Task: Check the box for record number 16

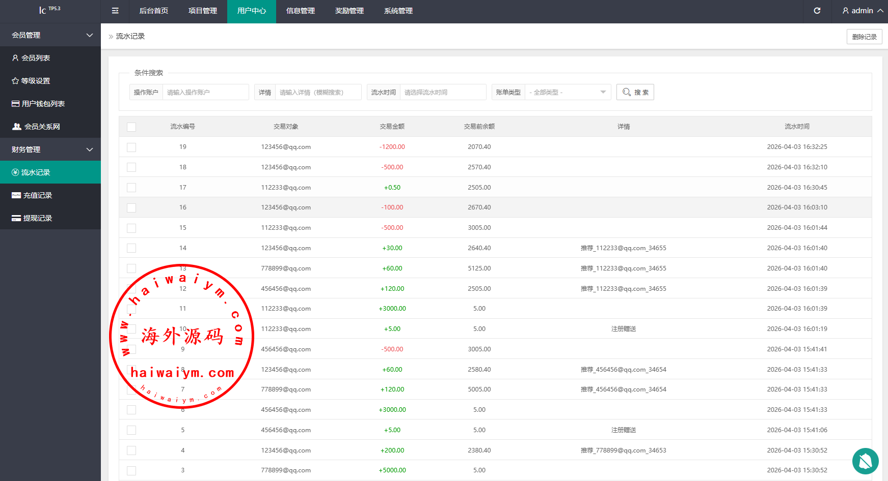Action: pos(131,207)
